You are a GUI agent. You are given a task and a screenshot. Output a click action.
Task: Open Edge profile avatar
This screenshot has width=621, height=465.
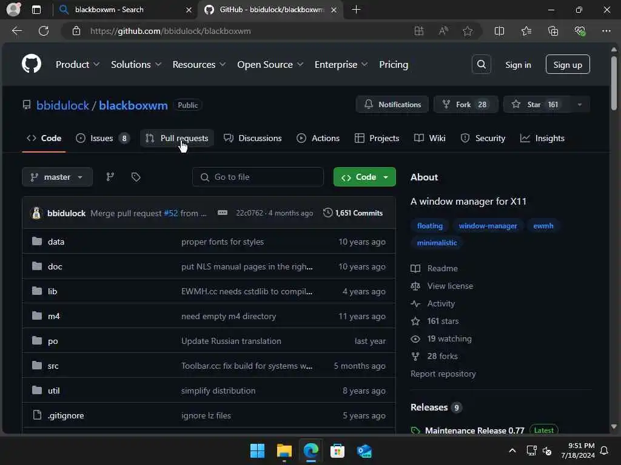13,10
